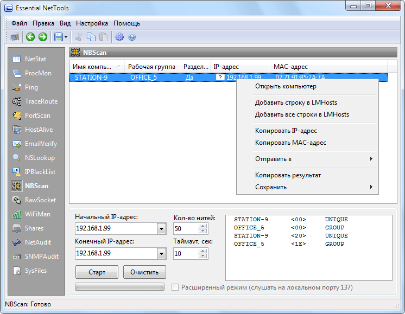Click the scan progress bar
The height and width of the screenshot is (314, 405).
coord(119,287)
